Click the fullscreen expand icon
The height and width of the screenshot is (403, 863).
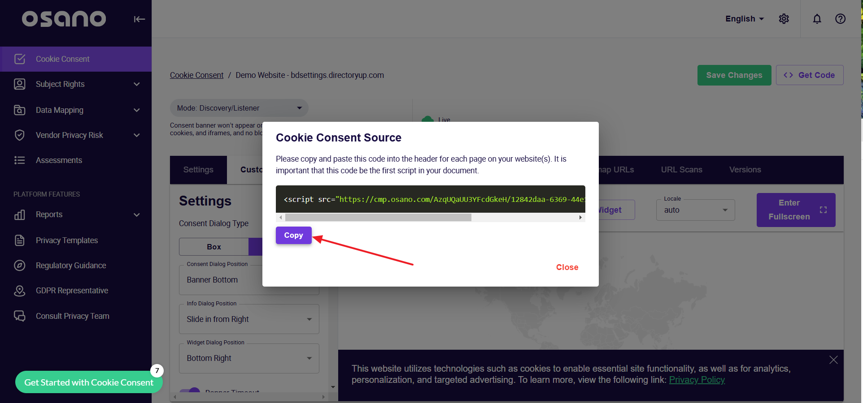pos(823,210)
